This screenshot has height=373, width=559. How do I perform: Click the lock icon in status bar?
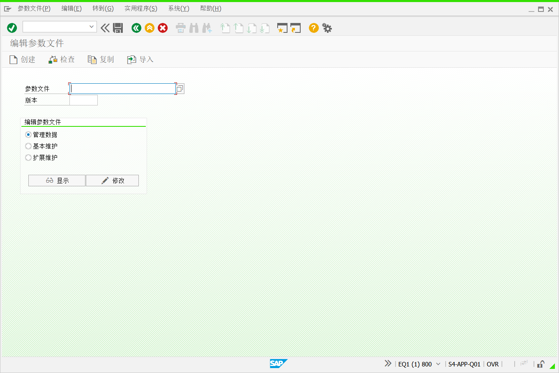coord(541,364)
